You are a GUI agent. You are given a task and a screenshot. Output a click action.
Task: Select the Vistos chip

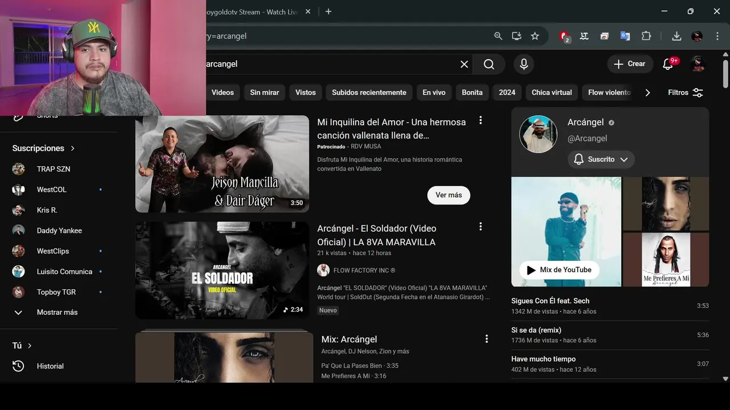click(306, 92)
